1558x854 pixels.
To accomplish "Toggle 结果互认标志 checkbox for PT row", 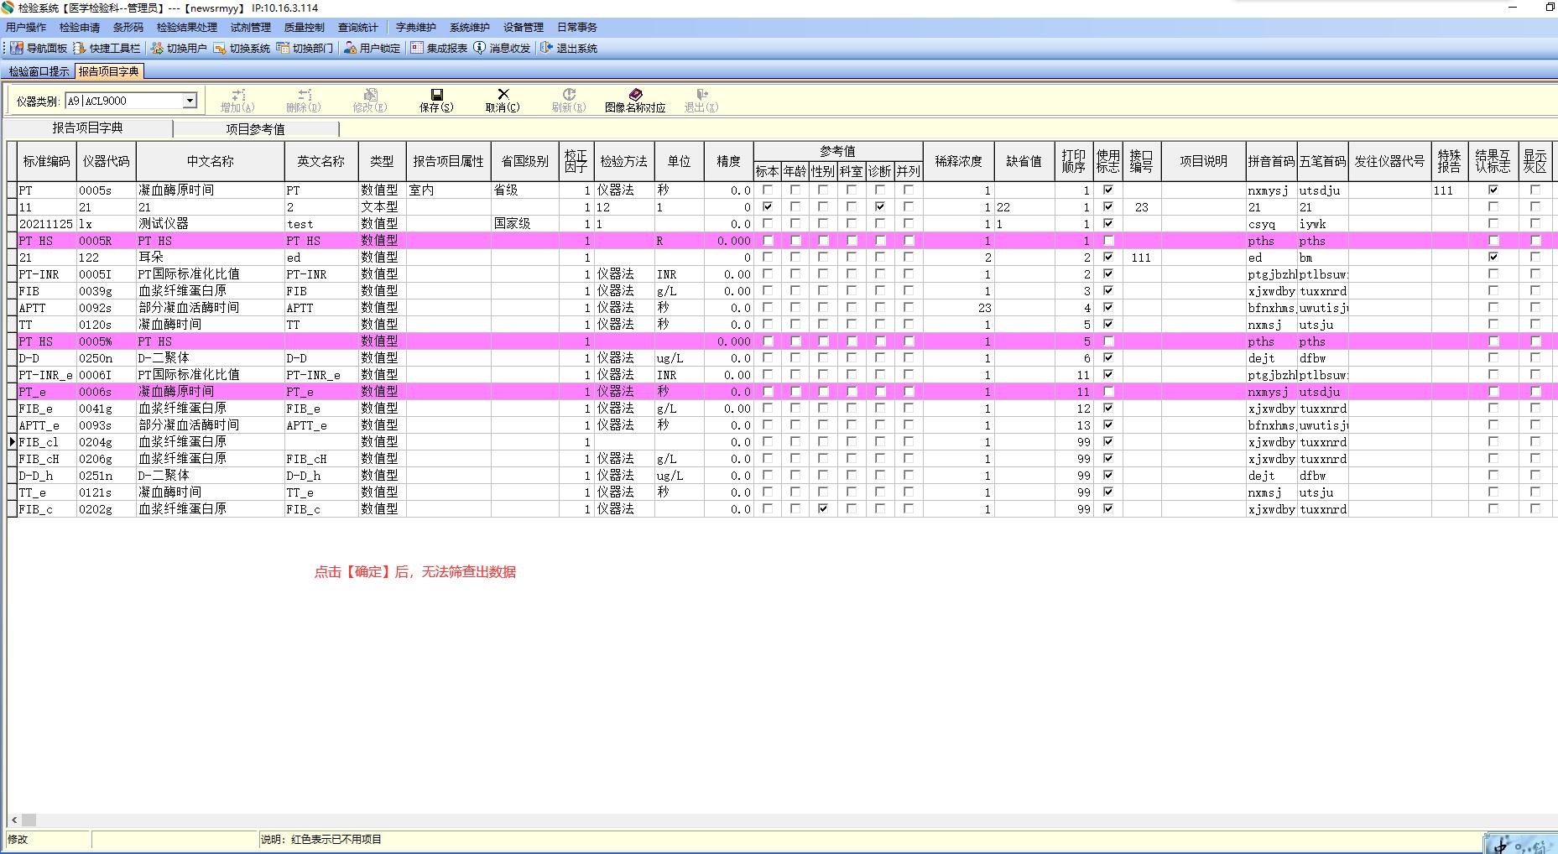I will pos(1493,190).
